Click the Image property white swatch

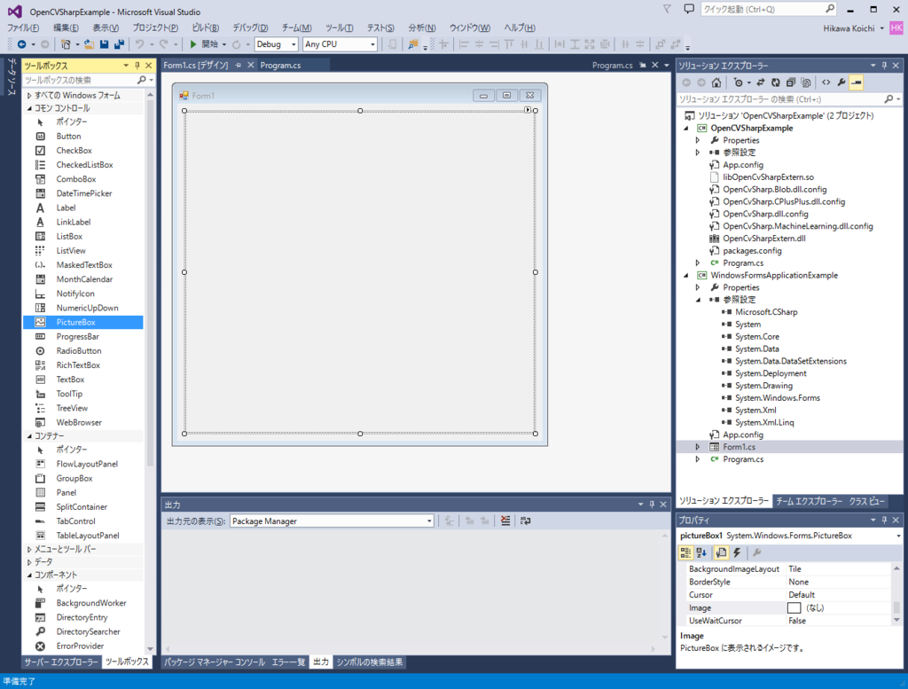[794, 607]
